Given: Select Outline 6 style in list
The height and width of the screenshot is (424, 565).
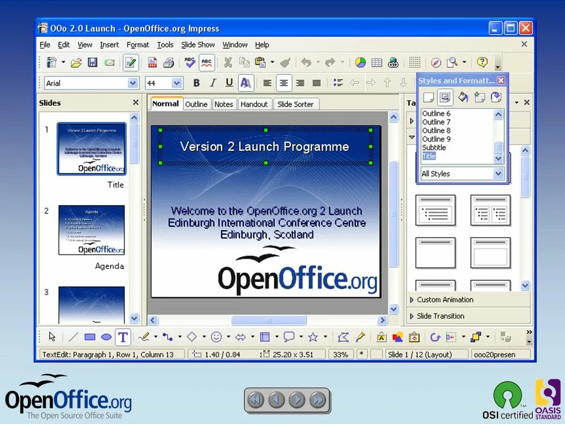Looking at the screenshot, I should click(436, 113).
